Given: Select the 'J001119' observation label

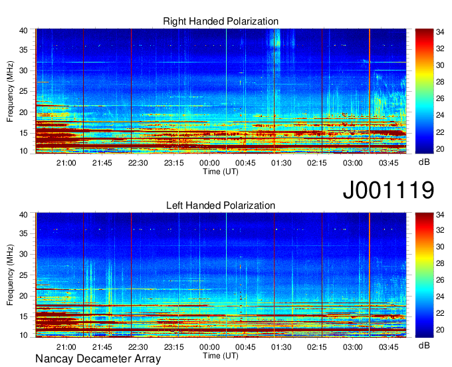Looking at the screenshot, I should click(388, 189).
